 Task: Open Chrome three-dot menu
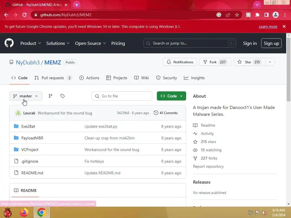click(x=285, y=15)
